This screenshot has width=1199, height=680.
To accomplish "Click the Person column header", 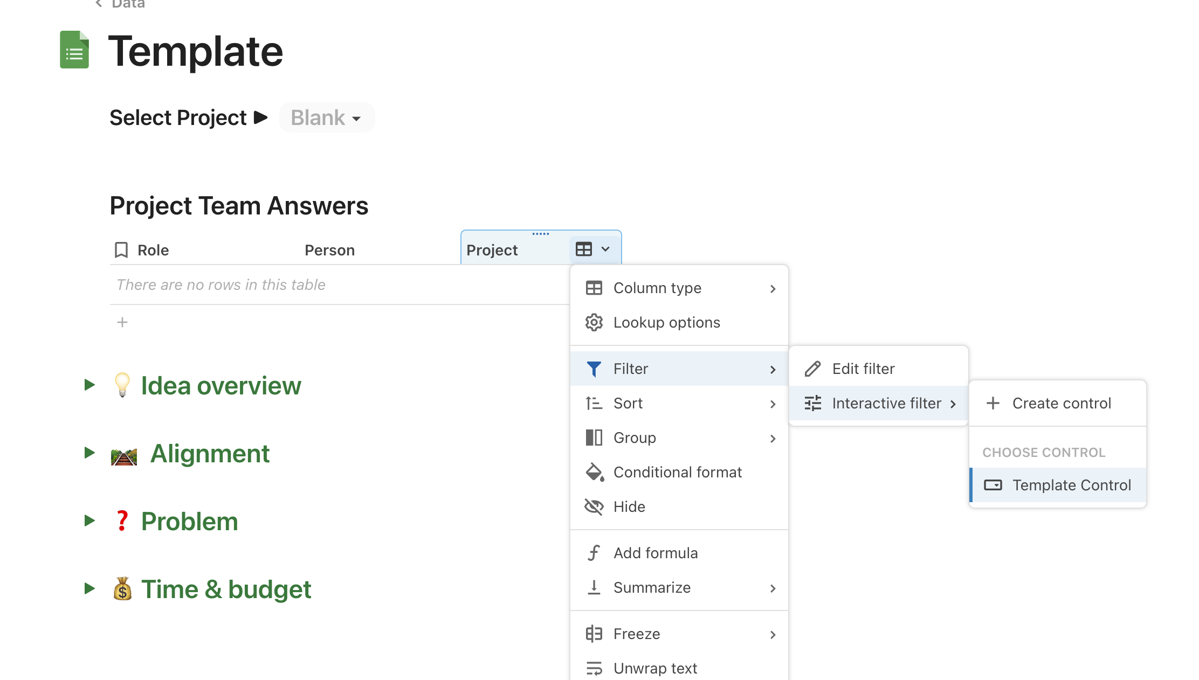I will pos(329,250).
